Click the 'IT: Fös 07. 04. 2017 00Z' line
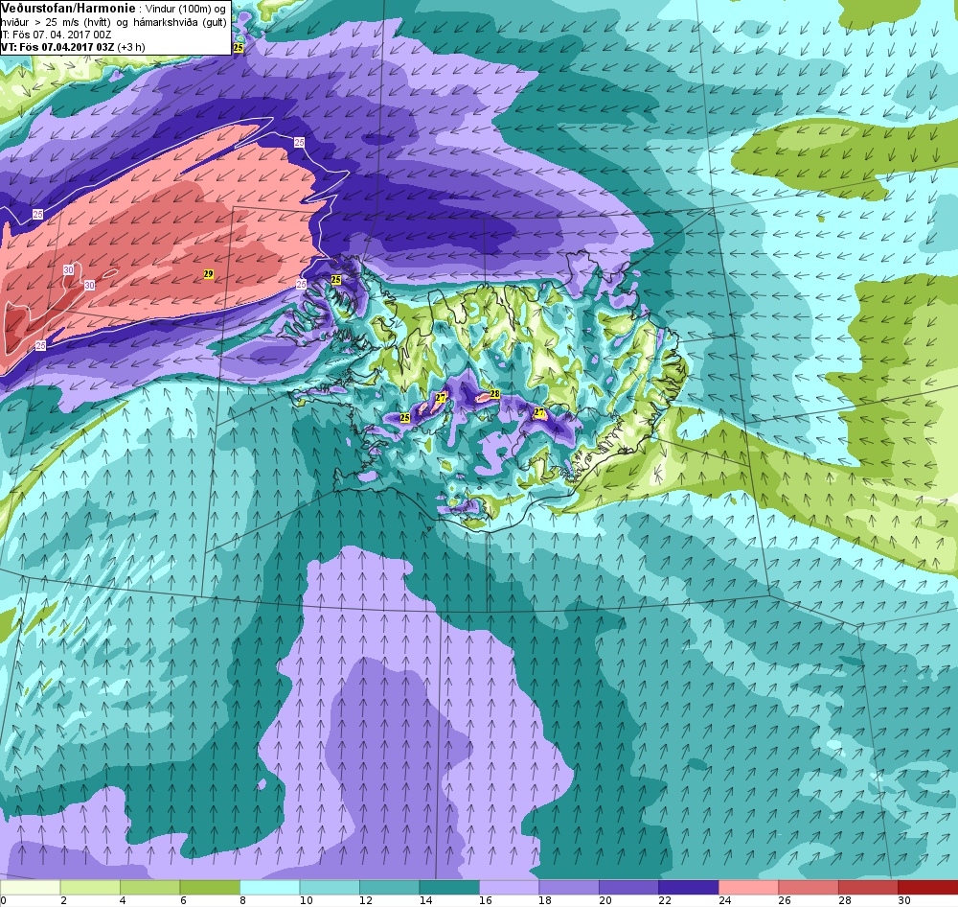 (56, 35)
